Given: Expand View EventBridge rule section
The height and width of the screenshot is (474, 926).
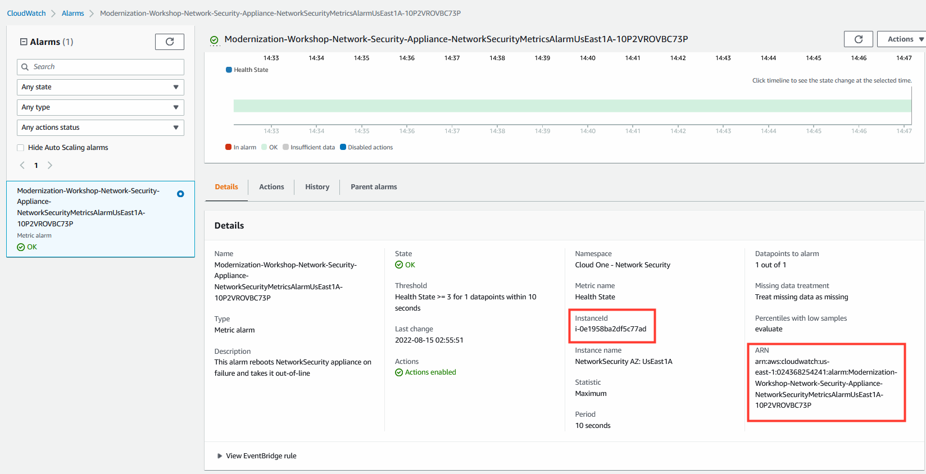Looking at the screenshot, I should pos(257,456).
